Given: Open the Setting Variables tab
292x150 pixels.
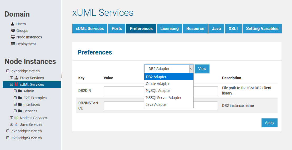Looking at the screenshot, I should coord(262,29).
